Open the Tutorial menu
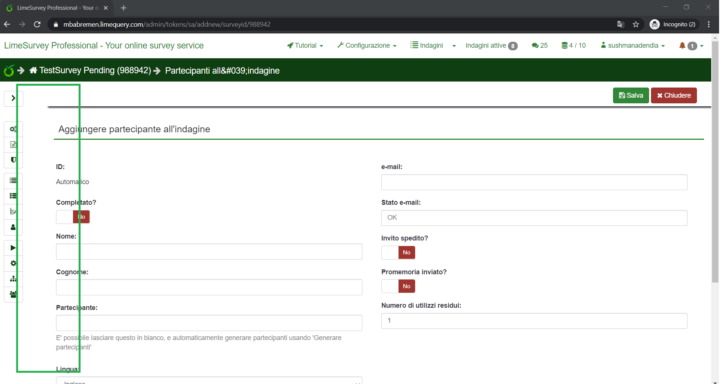This screenshot has width=724, height=384. click(305, 45)
